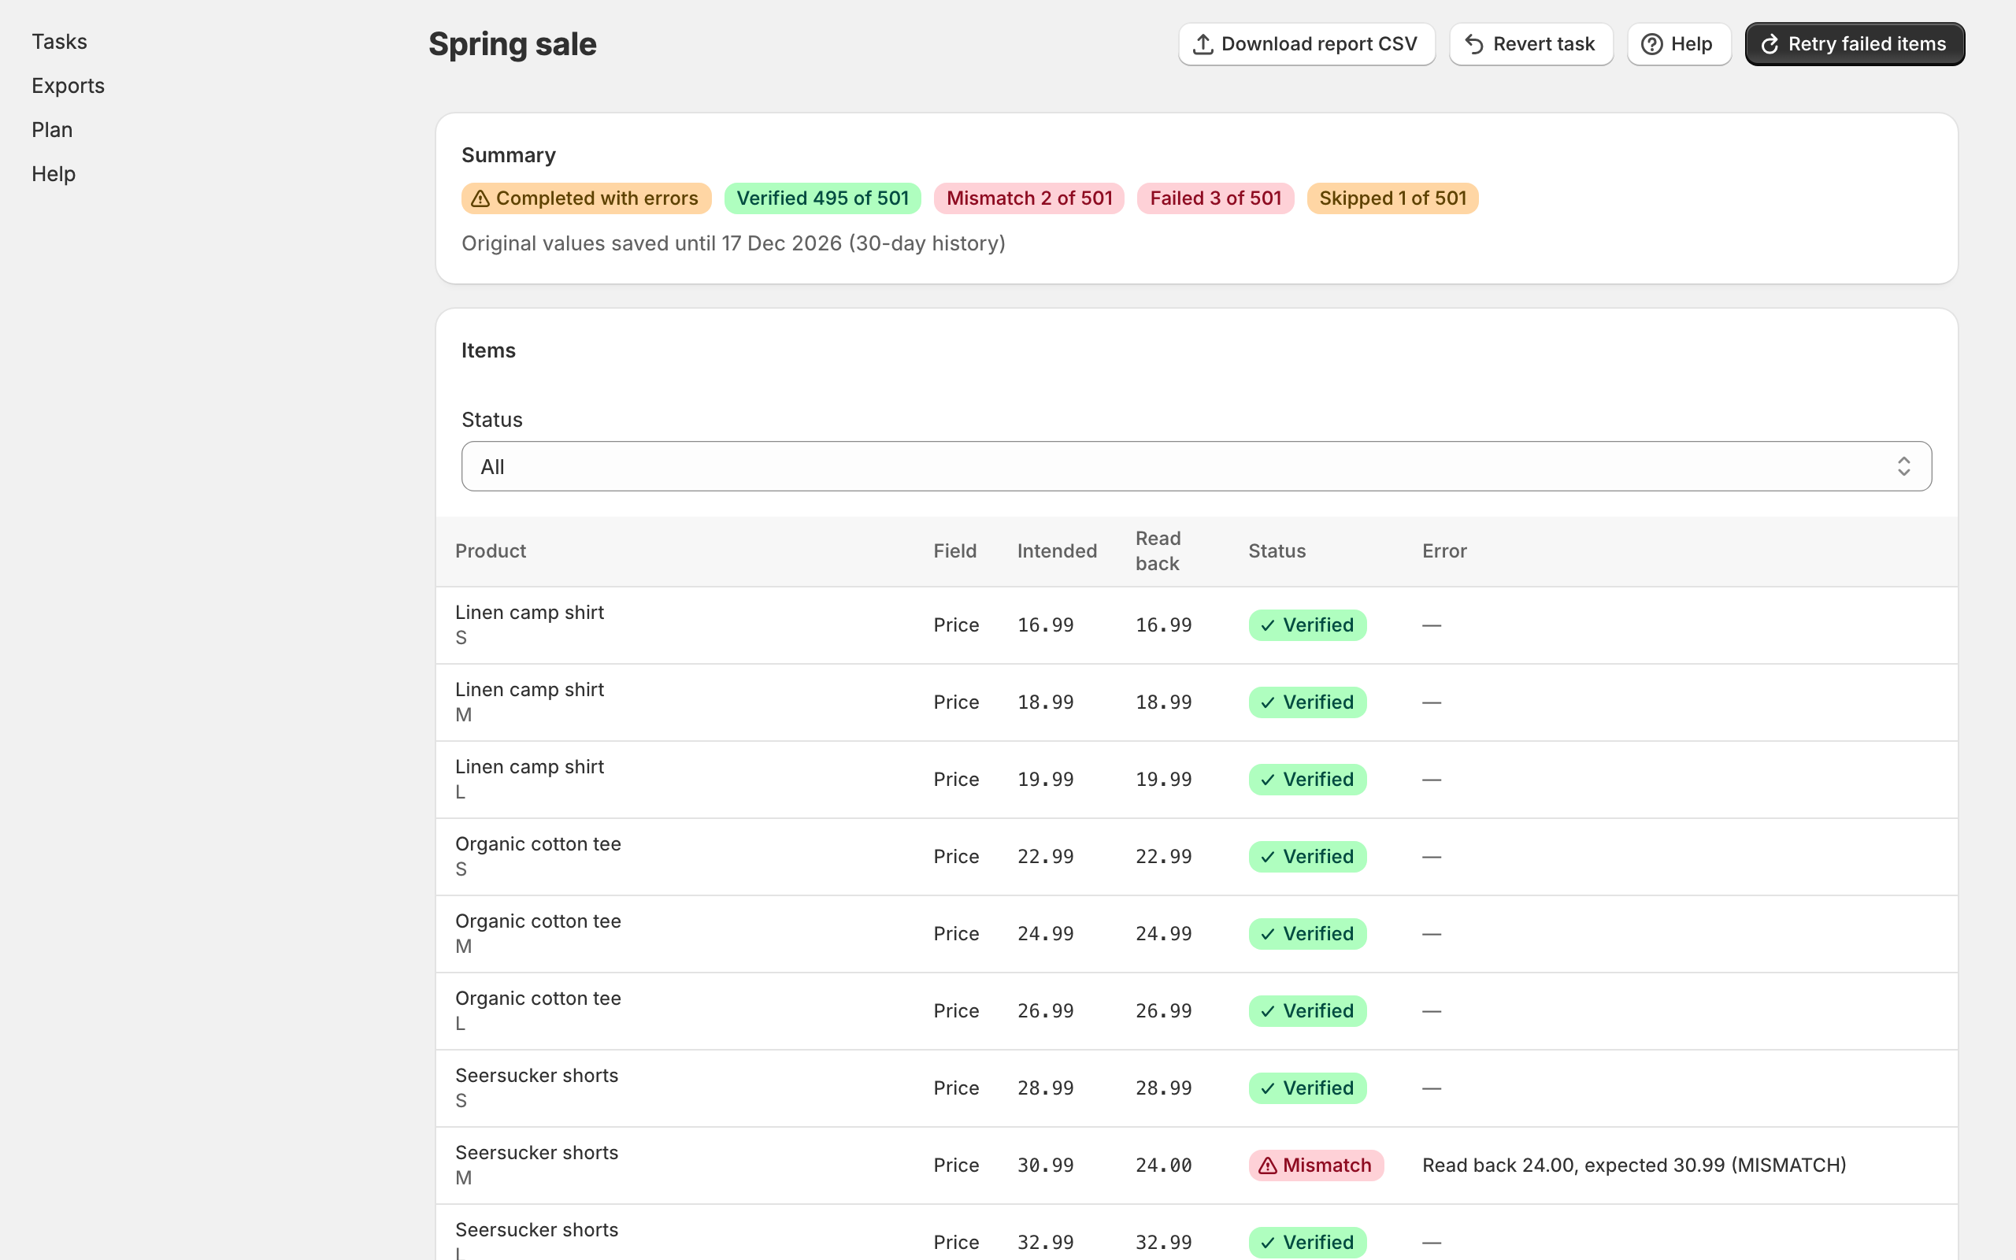
Task: Click the Download report CSV button
Action: pos(1306,44)
